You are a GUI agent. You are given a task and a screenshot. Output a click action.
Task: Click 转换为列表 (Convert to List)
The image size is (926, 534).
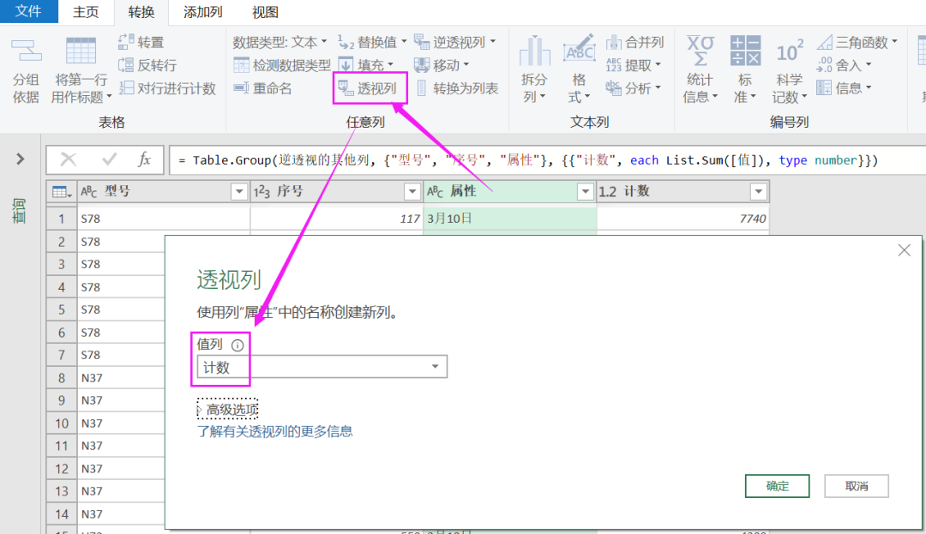(x=457, y=88)
